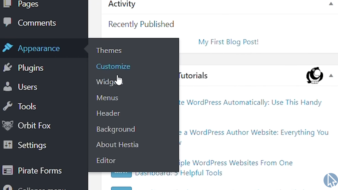Screen dimensions: 338x190
Task: Open Orbit Fox using its fox icon
Action: tap(7, 125)
